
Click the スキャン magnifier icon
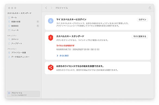(x=9, y=39)
